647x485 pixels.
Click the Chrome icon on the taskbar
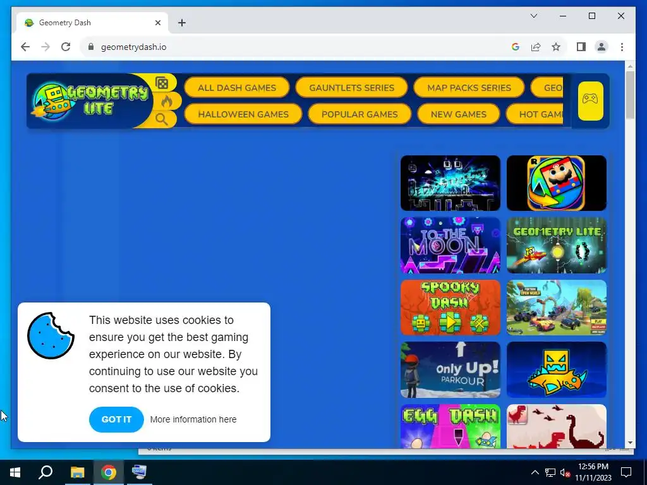[109, 472]
